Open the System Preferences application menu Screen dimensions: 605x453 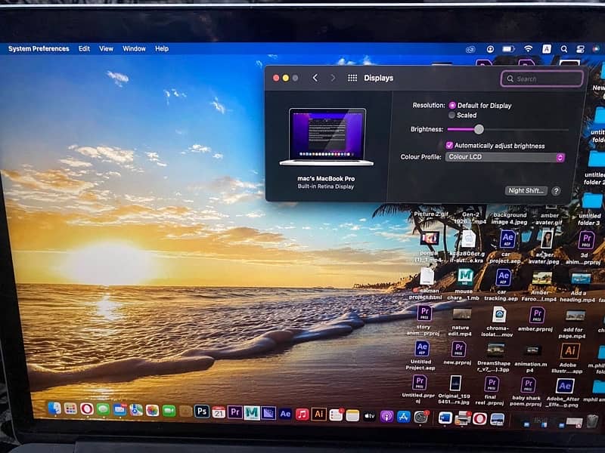pos(39,48)
